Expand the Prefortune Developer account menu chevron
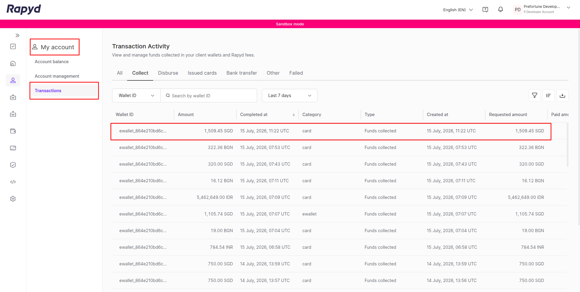This screenshot has width=580, height=292. [569, 8]
